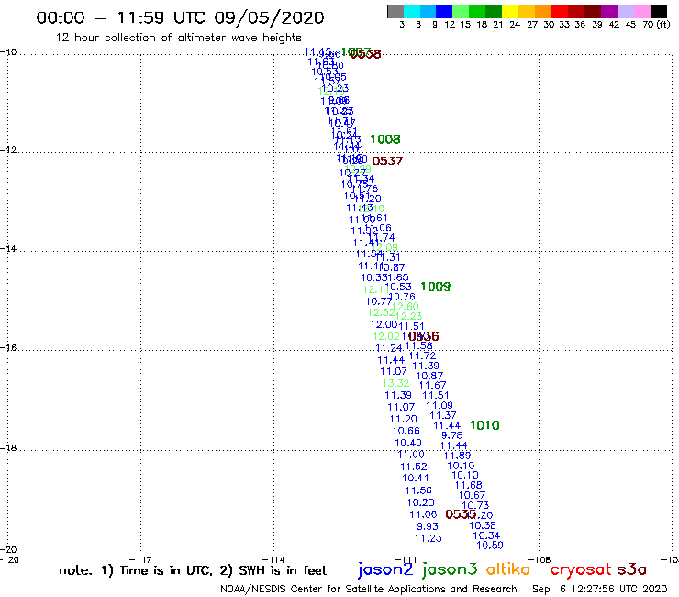The image size is (679, 597).
Task: Click the -108 longitude axis label
Action: 540,559
